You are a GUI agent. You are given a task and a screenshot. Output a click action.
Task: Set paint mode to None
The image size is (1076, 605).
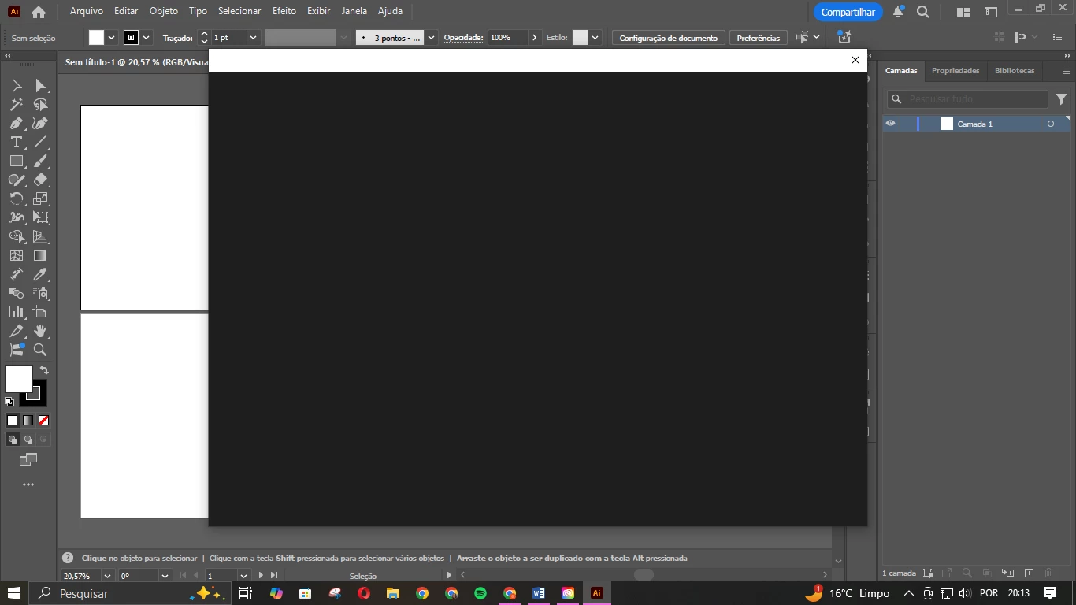(44, 421)
